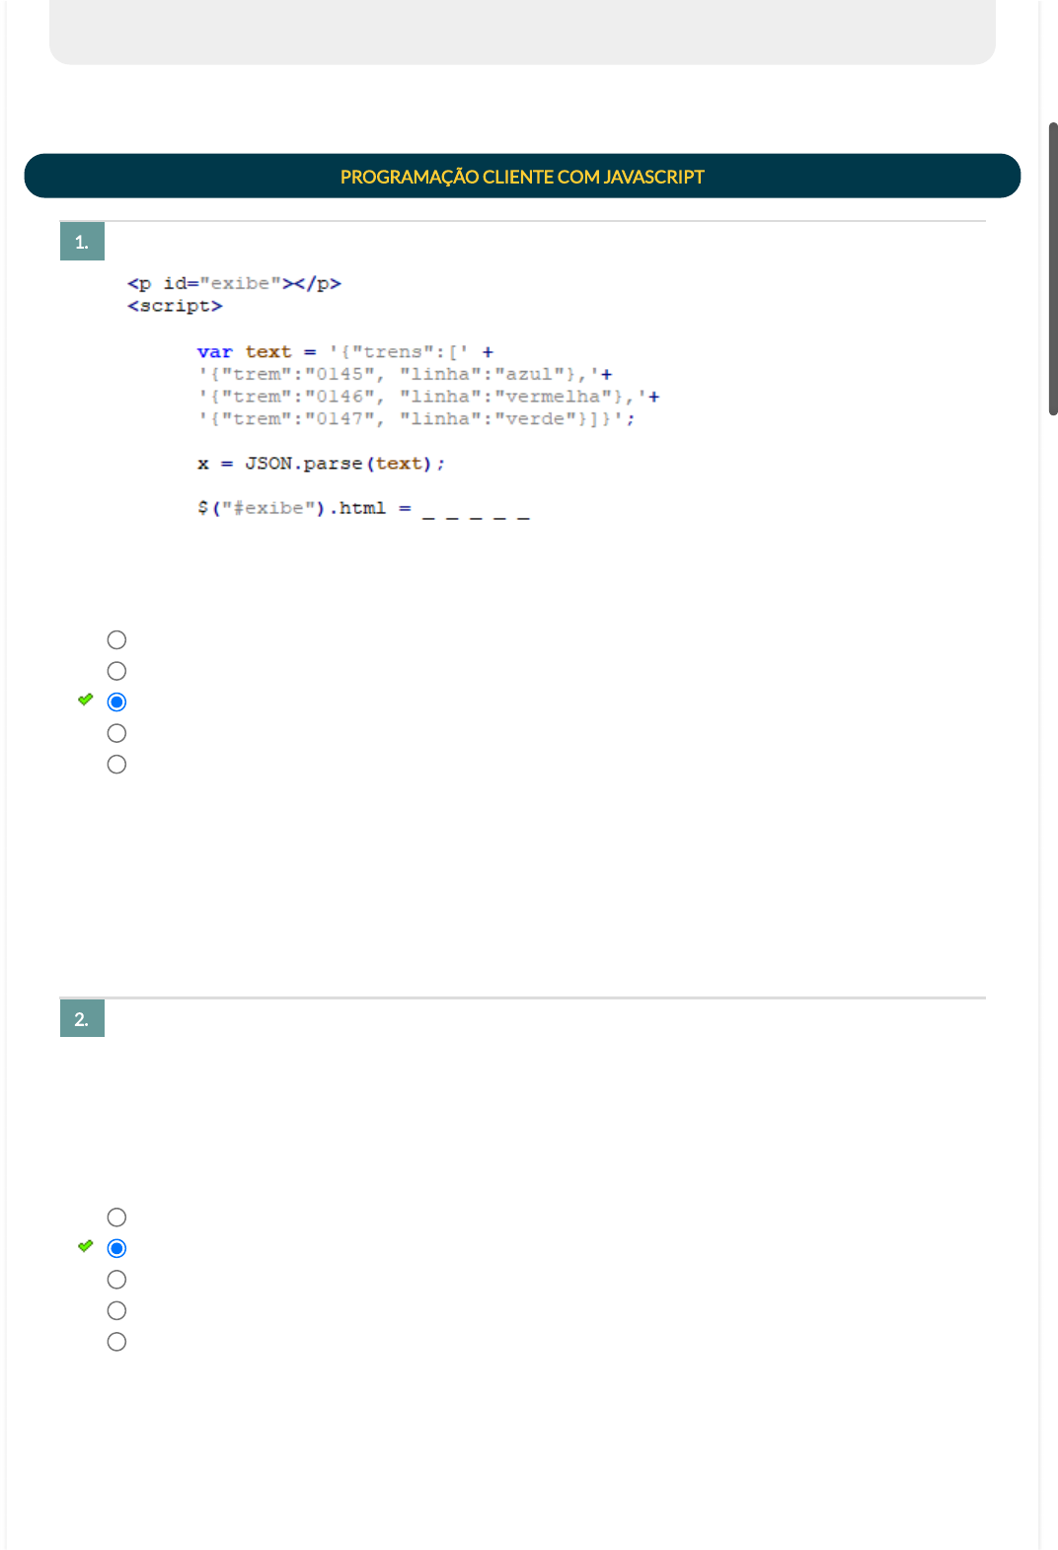This screenshot has width=1058, height=1550.
Task: Select the first answer option of question 1
Action: (x=116, y=640)
